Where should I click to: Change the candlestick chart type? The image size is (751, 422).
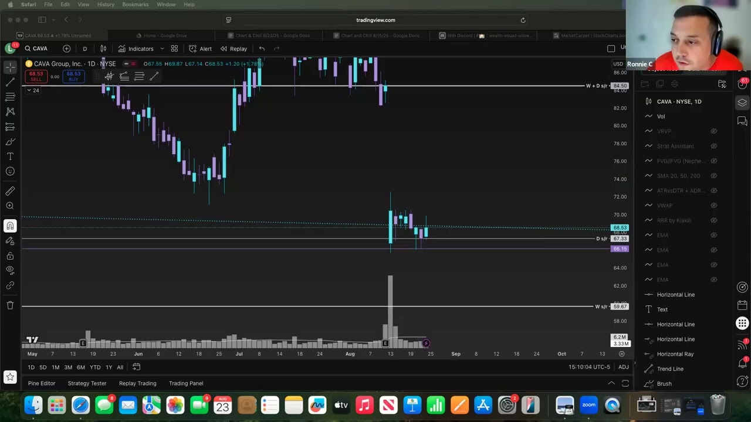click(103, 49)
